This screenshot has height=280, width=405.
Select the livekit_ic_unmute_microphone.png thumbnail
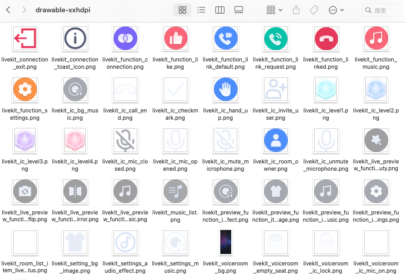[x=326, y=140]
